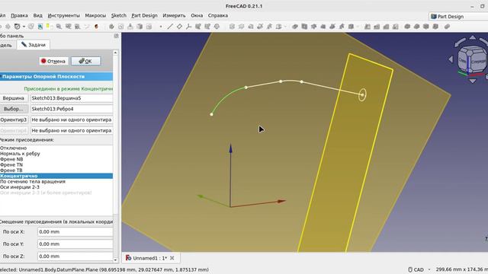Click the Subtractive pipe icon
This screenshot has width=488, height=274.
(332, 27)
